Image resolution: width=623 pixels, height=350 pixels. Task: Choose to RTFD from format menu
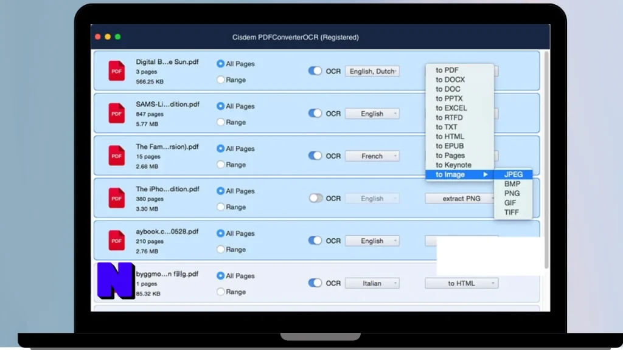tap(459, 118)
